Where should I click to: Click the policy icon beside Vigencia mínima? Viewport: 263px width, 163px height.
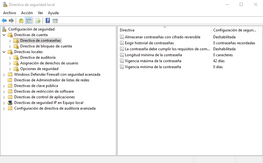click(122, 67)
